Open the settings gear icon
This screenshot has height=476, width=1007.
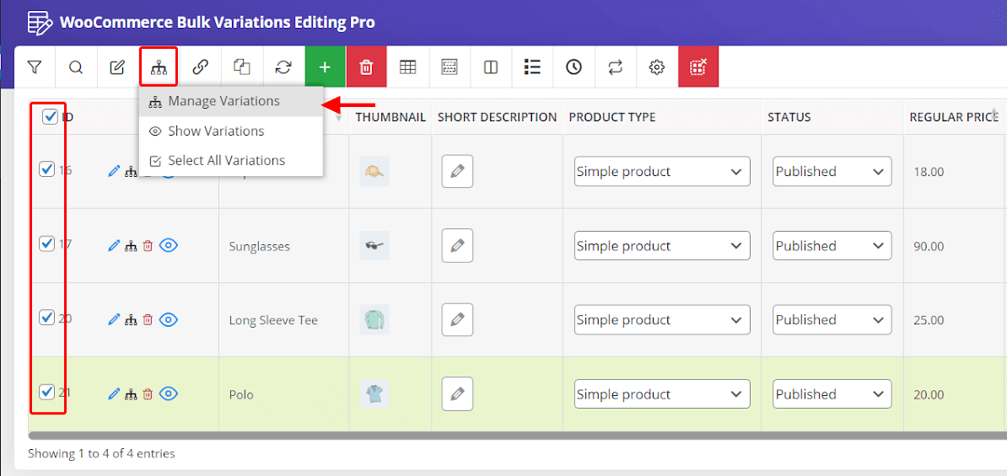pos(657,67)
